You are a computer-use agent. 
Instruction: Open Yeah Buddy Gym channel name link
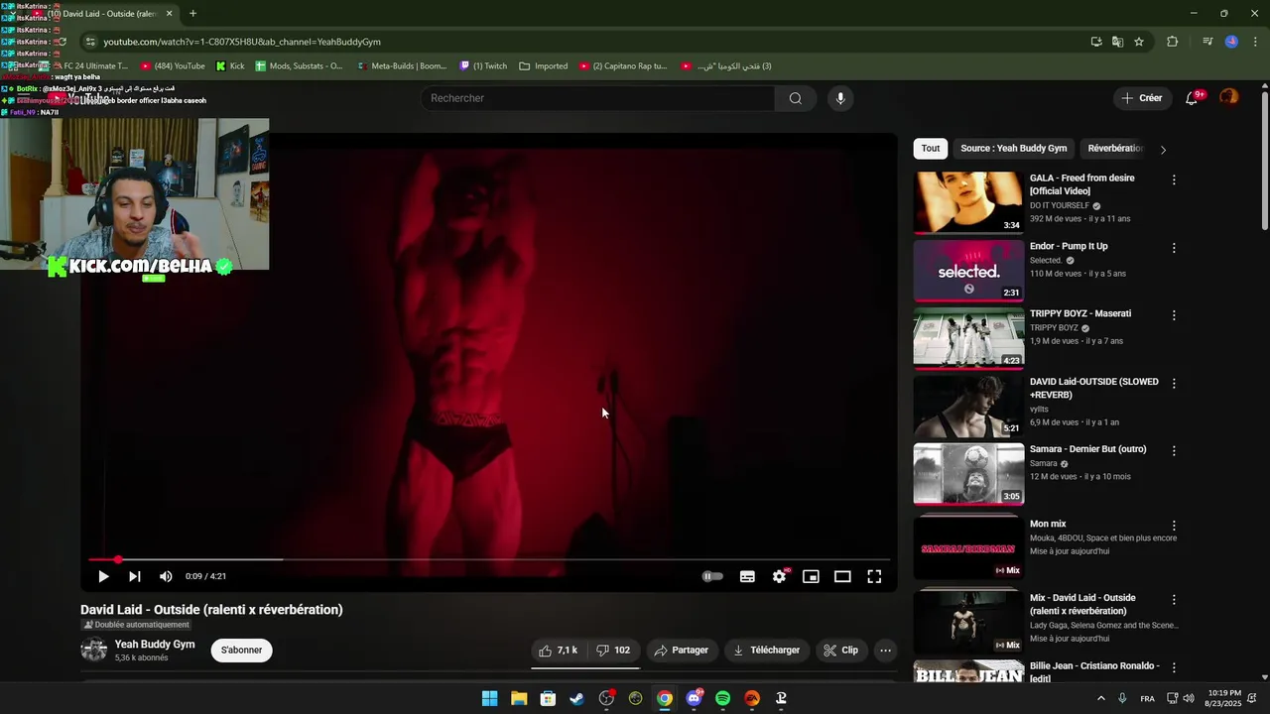pos(155,645)
